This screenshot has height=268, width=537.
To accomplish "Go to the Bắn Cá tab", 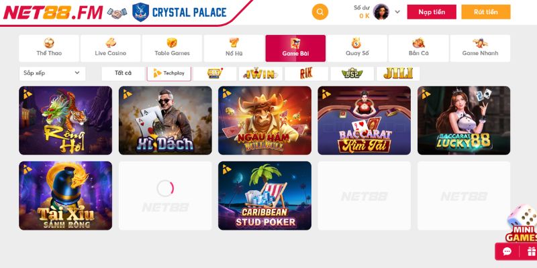I will (418, 48).
